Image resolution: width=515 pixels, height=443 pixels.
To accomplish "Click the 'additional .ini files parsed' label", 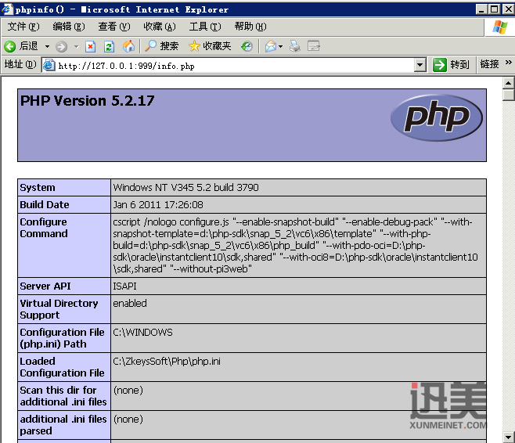I will (x=63, y=425).
